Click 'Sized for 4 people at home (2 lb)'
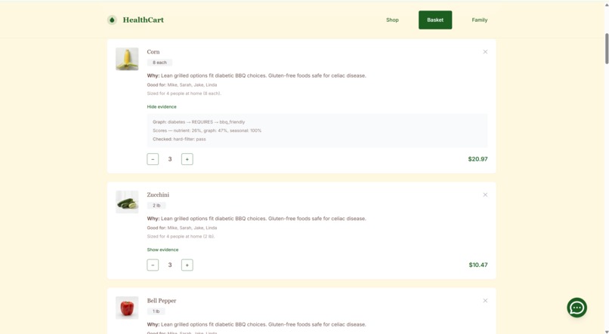This screenshot has width=609, height=334. 181,236
